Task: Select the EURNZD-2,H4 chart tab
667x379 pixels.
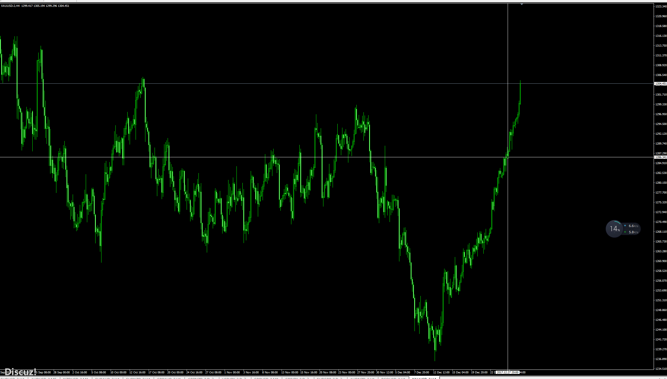Action: [x=138, y=378]
